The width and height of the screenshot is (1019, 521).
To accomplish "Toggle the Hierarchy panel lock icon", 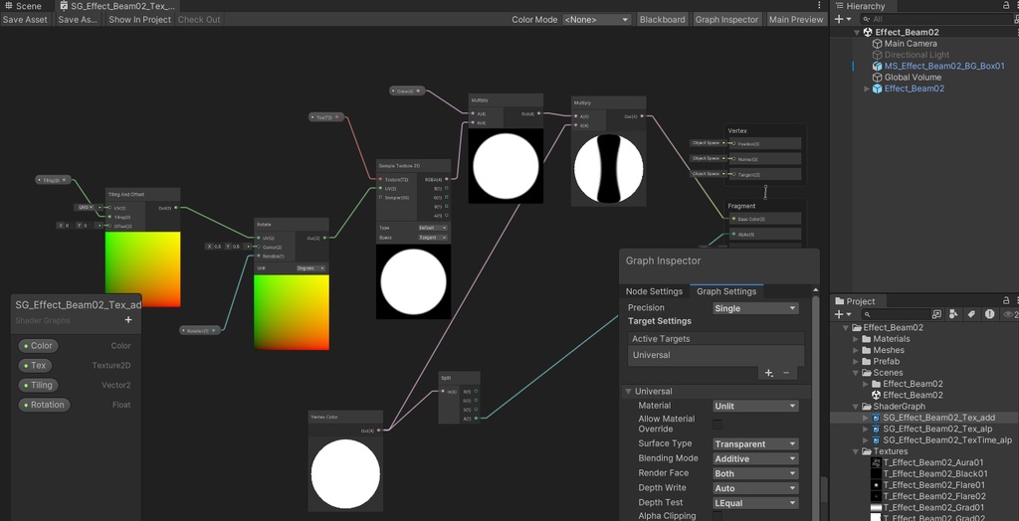I will point(1007,6).
